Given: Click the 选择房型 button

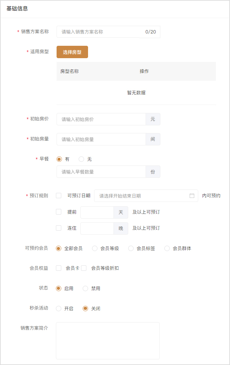Looking at the screenshot, I should click(72, 52).
